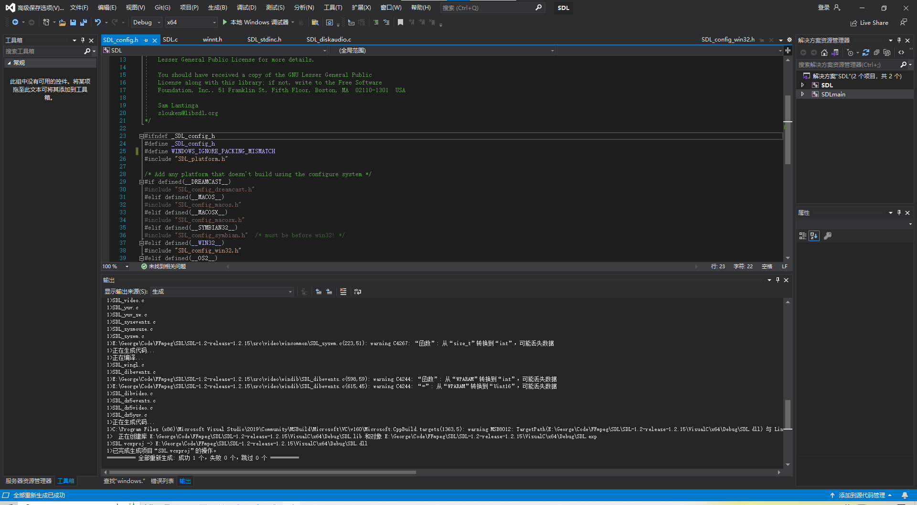Open the 生成(B) build menu
917x505 pixels.
[x=217, y=8]
